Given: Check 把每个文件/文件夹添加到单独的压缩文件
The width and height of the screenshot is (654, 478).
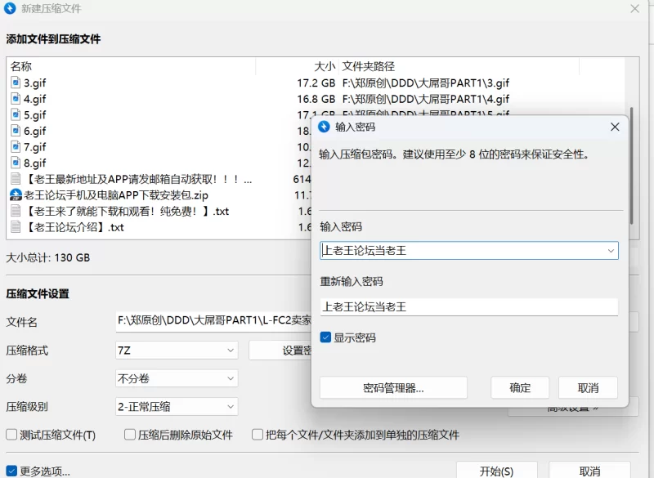Looking at the screenshot, I should (x=258, y=435).
